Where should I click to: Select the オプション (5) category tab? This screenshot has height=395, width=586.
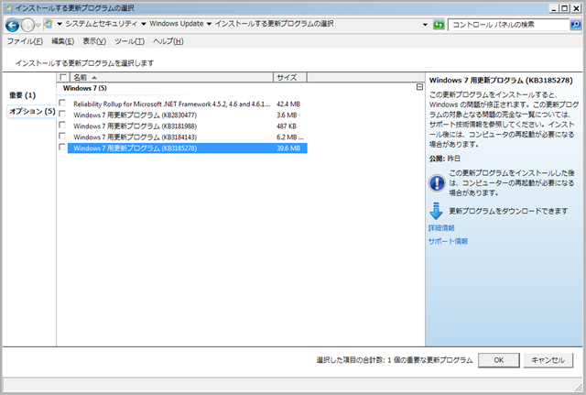(x=32, y=112)
